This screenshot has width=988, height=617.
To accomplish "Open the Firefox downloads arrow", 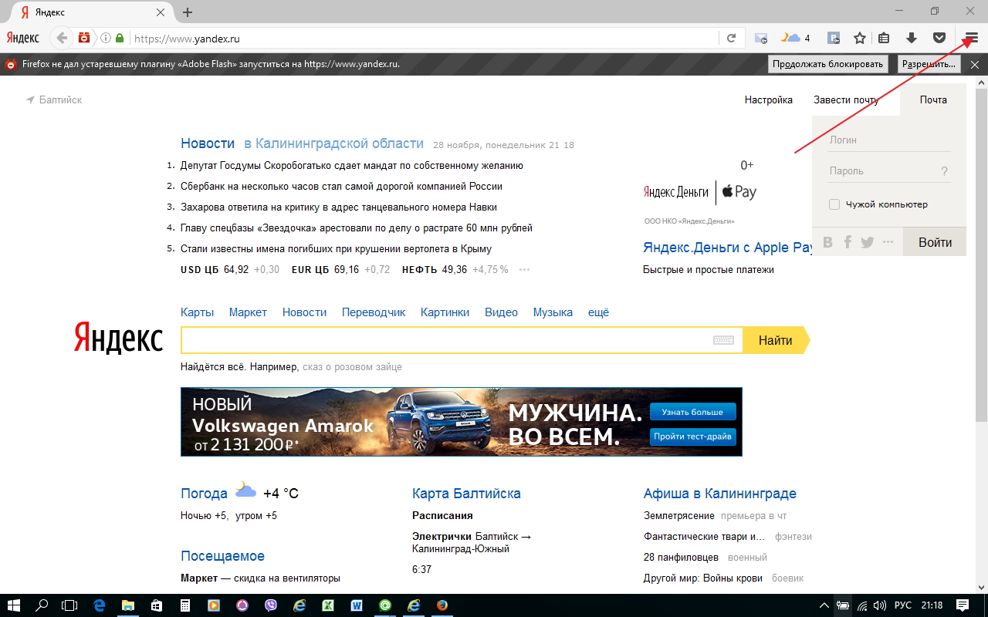I will tap(912, 38).
